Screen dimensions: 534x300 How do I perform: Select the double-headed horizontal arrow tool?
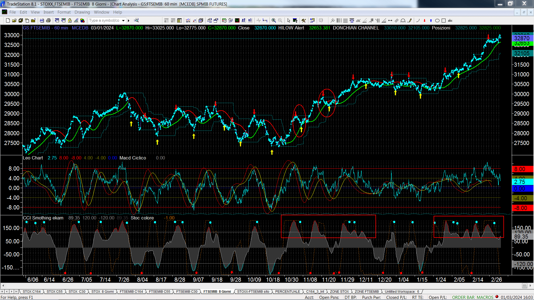click(390, 20)
